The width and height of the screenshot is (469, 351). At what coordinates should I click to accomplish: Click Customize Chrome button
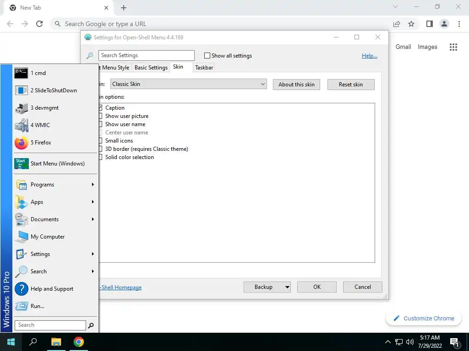coord(424,319)
